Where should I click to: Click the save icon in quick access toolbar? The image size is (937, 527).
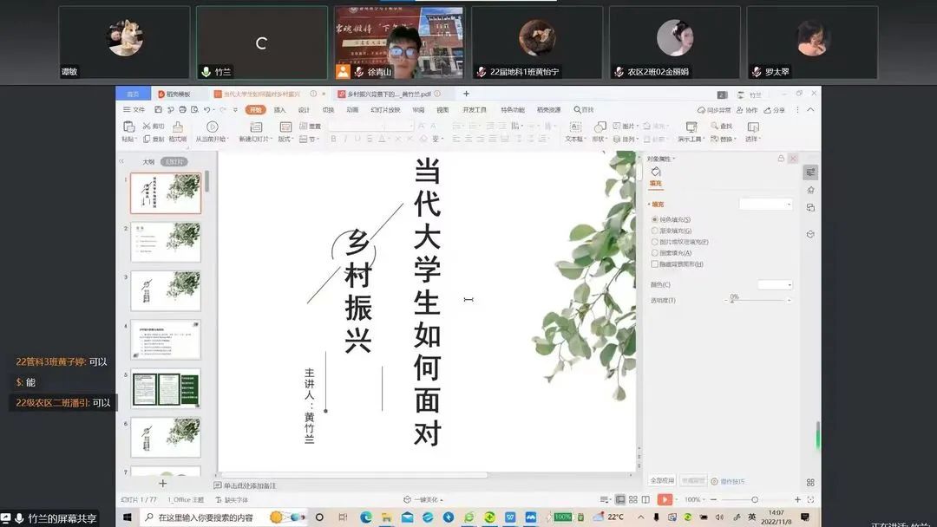click(159, 110)
